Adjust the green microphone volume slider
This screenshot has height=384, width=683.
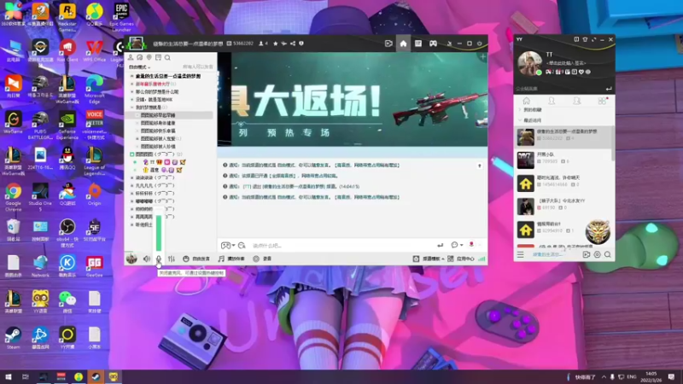coord(159,232)
